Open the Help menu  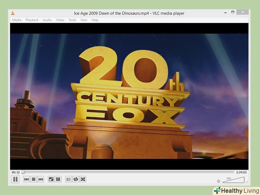pyautogui.click(x=95, y=20)
